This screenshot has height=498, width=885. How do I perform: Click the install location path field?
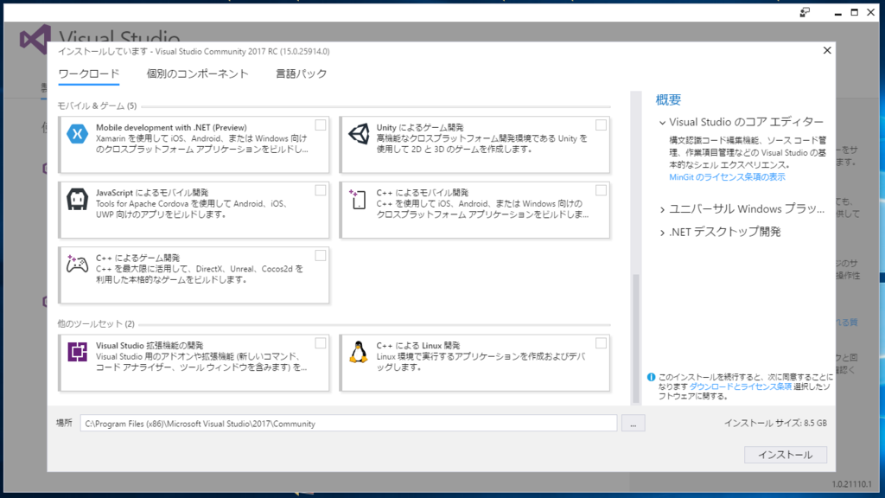coord(348,424)
